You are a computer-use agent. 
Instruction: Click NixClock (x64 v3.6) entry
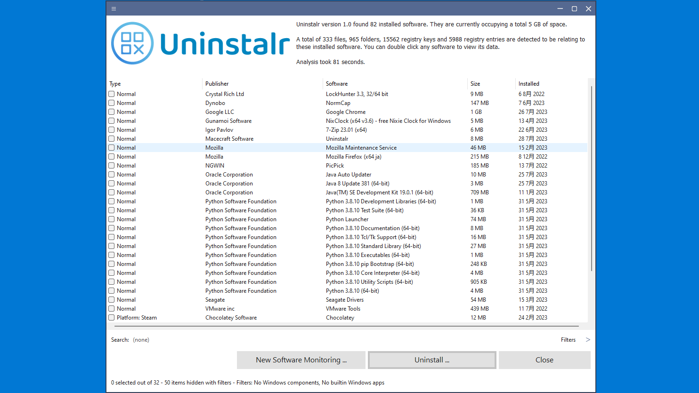[x=388, y=121]
